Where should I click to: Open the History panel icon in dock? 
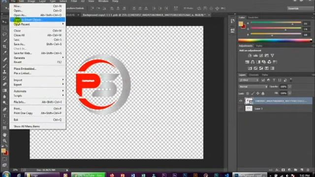233,21
